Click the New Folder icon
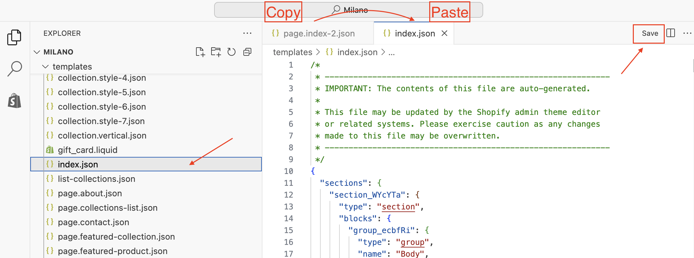The width and height of the screenshot is (694, 258). click(216, 52)
